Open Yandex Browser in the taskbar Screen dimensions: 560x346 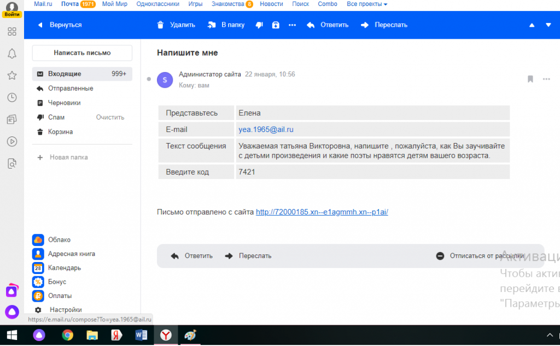(x=165, y=335)
